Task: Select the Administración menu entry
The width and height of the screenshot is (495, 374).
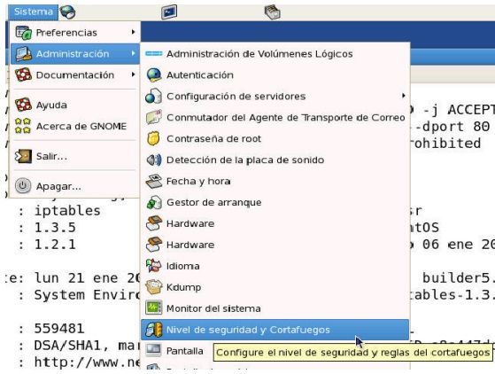Action: (x=75, y=54)
